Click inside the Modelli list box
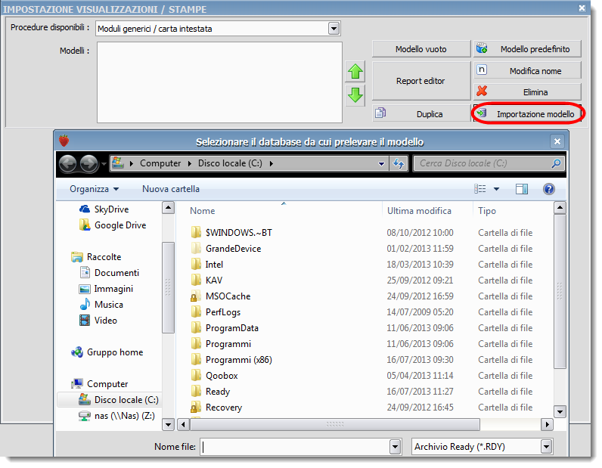Image resolution: width=602 pixels, height=468 pixels. (x=219, y=82)
